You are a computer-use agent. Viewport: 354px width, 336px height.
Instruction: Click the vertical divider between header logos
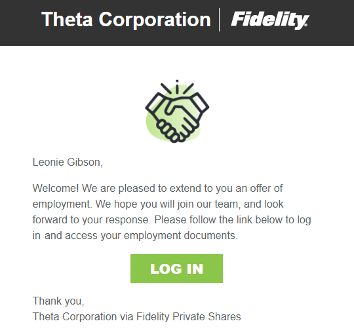(x=219, y=20)
